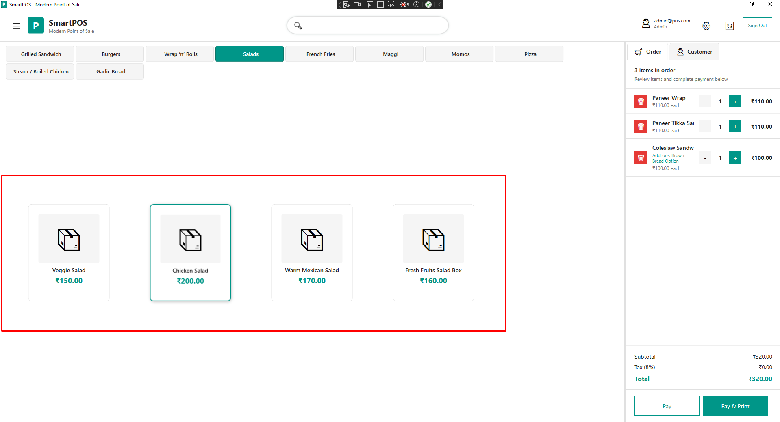Viewport: 780px width, 422px height.
Task: Open the hamburger navigation menu
Action: coord(16,26)
